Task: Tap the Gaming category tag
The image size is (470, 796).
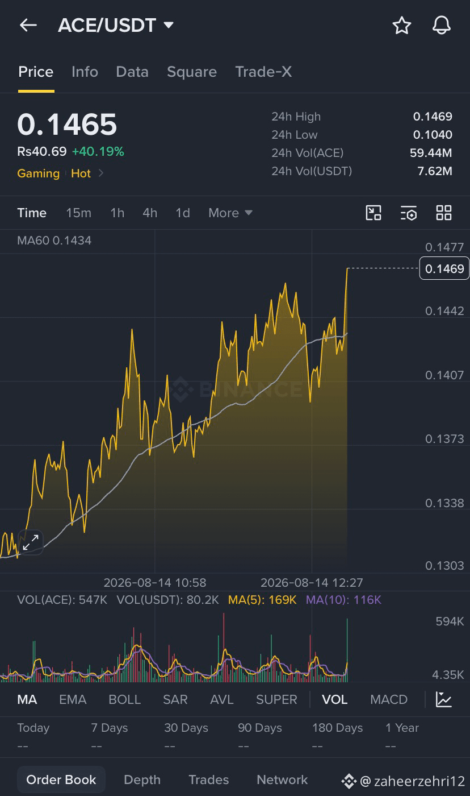Action: coord(38,173)
